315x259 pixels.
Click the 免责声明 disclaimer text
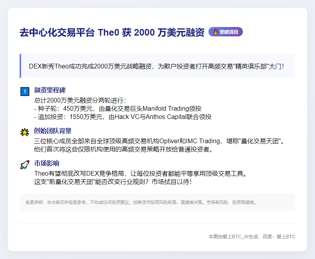pyautogui.click(x=141, y=202)
